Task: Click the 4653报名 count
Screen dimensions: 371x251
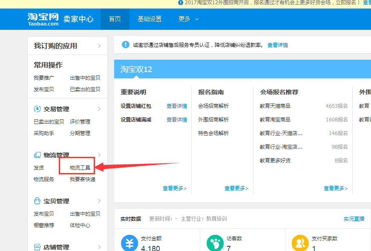Action: tap(336, 106)
